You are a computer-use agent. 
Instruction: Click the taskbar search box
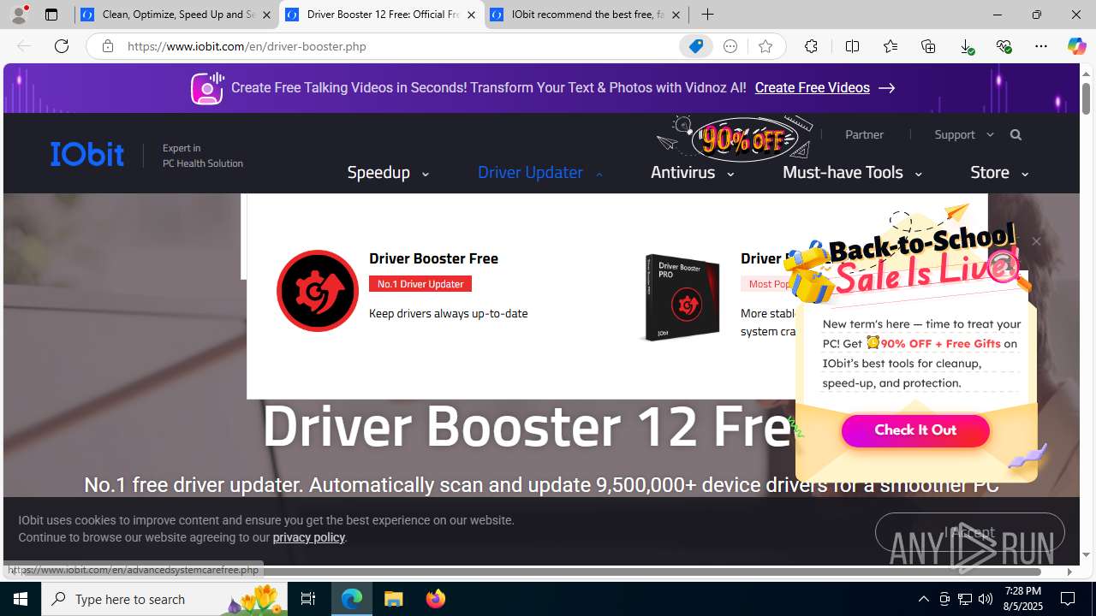[164, 599]
